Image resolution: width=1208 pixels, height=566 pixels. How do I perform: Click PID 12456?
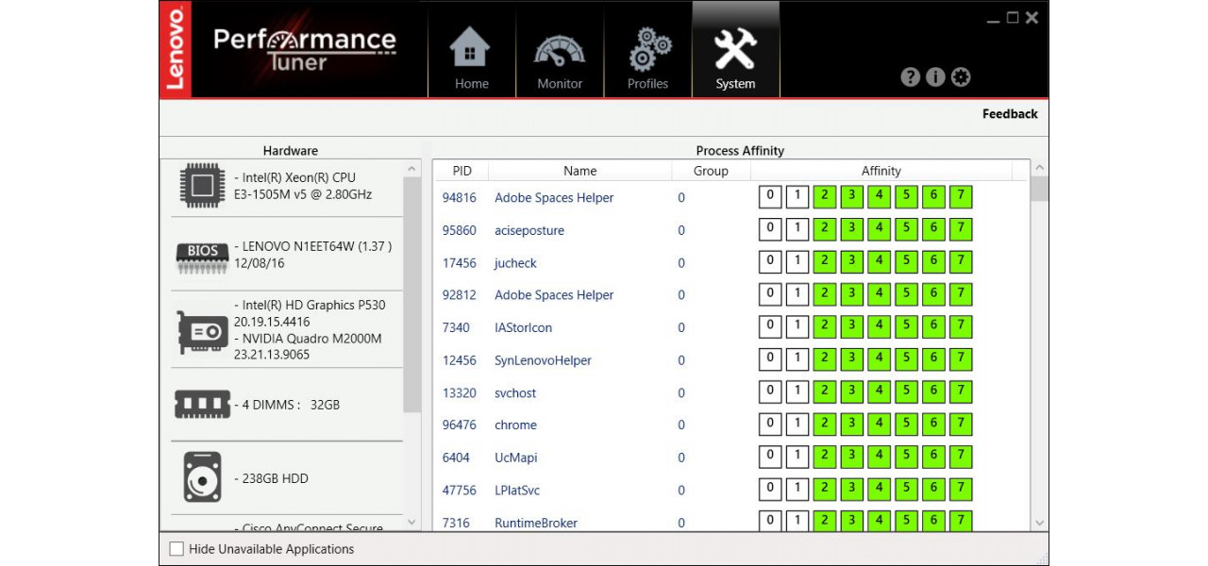coord(460,360)
